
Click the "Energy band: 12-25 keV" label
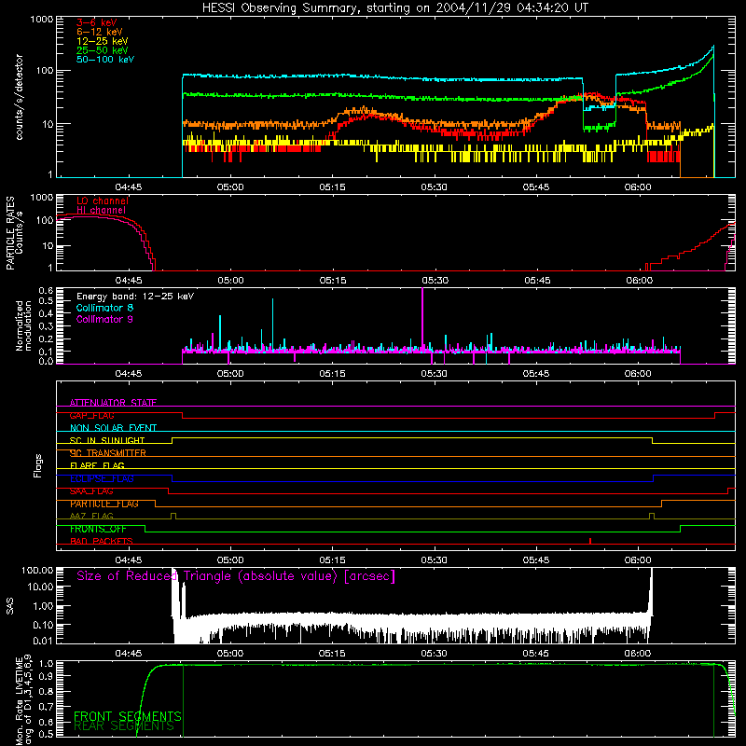[135, 297]
